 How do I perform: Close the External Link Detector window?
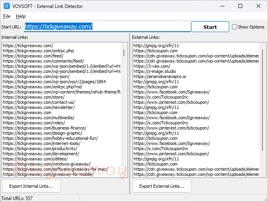tap(258, 6)
